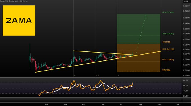The height and width of the screenshot is (106, 191).
Task: Click the May label on time axis
Action: tap(84, 105)
